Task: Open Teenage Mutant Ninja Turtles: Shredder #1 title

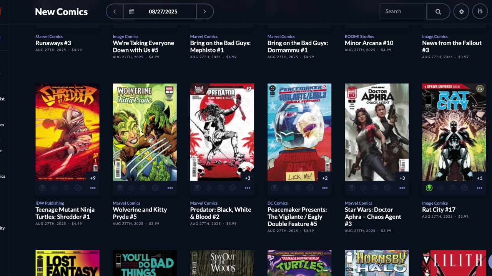Action: tap(65, 213)
